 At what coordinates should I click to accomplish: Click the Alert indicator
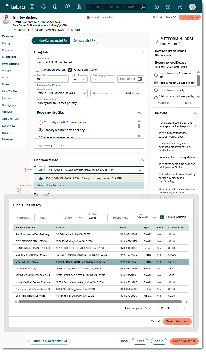coord(75,30)
